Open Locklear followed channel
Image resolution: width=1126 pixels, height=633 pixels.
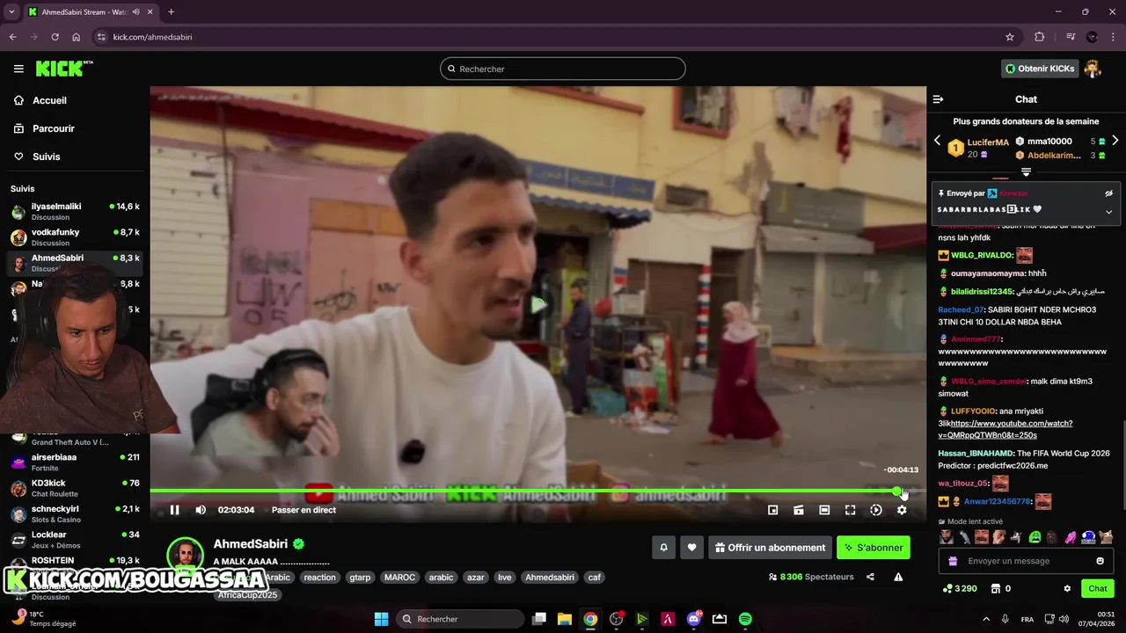[75, 540]
